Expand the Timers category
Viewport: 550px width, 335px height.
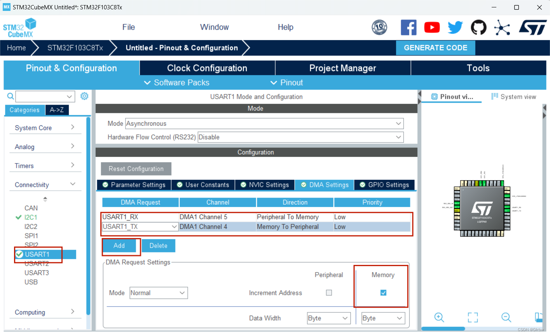[45, 166]
